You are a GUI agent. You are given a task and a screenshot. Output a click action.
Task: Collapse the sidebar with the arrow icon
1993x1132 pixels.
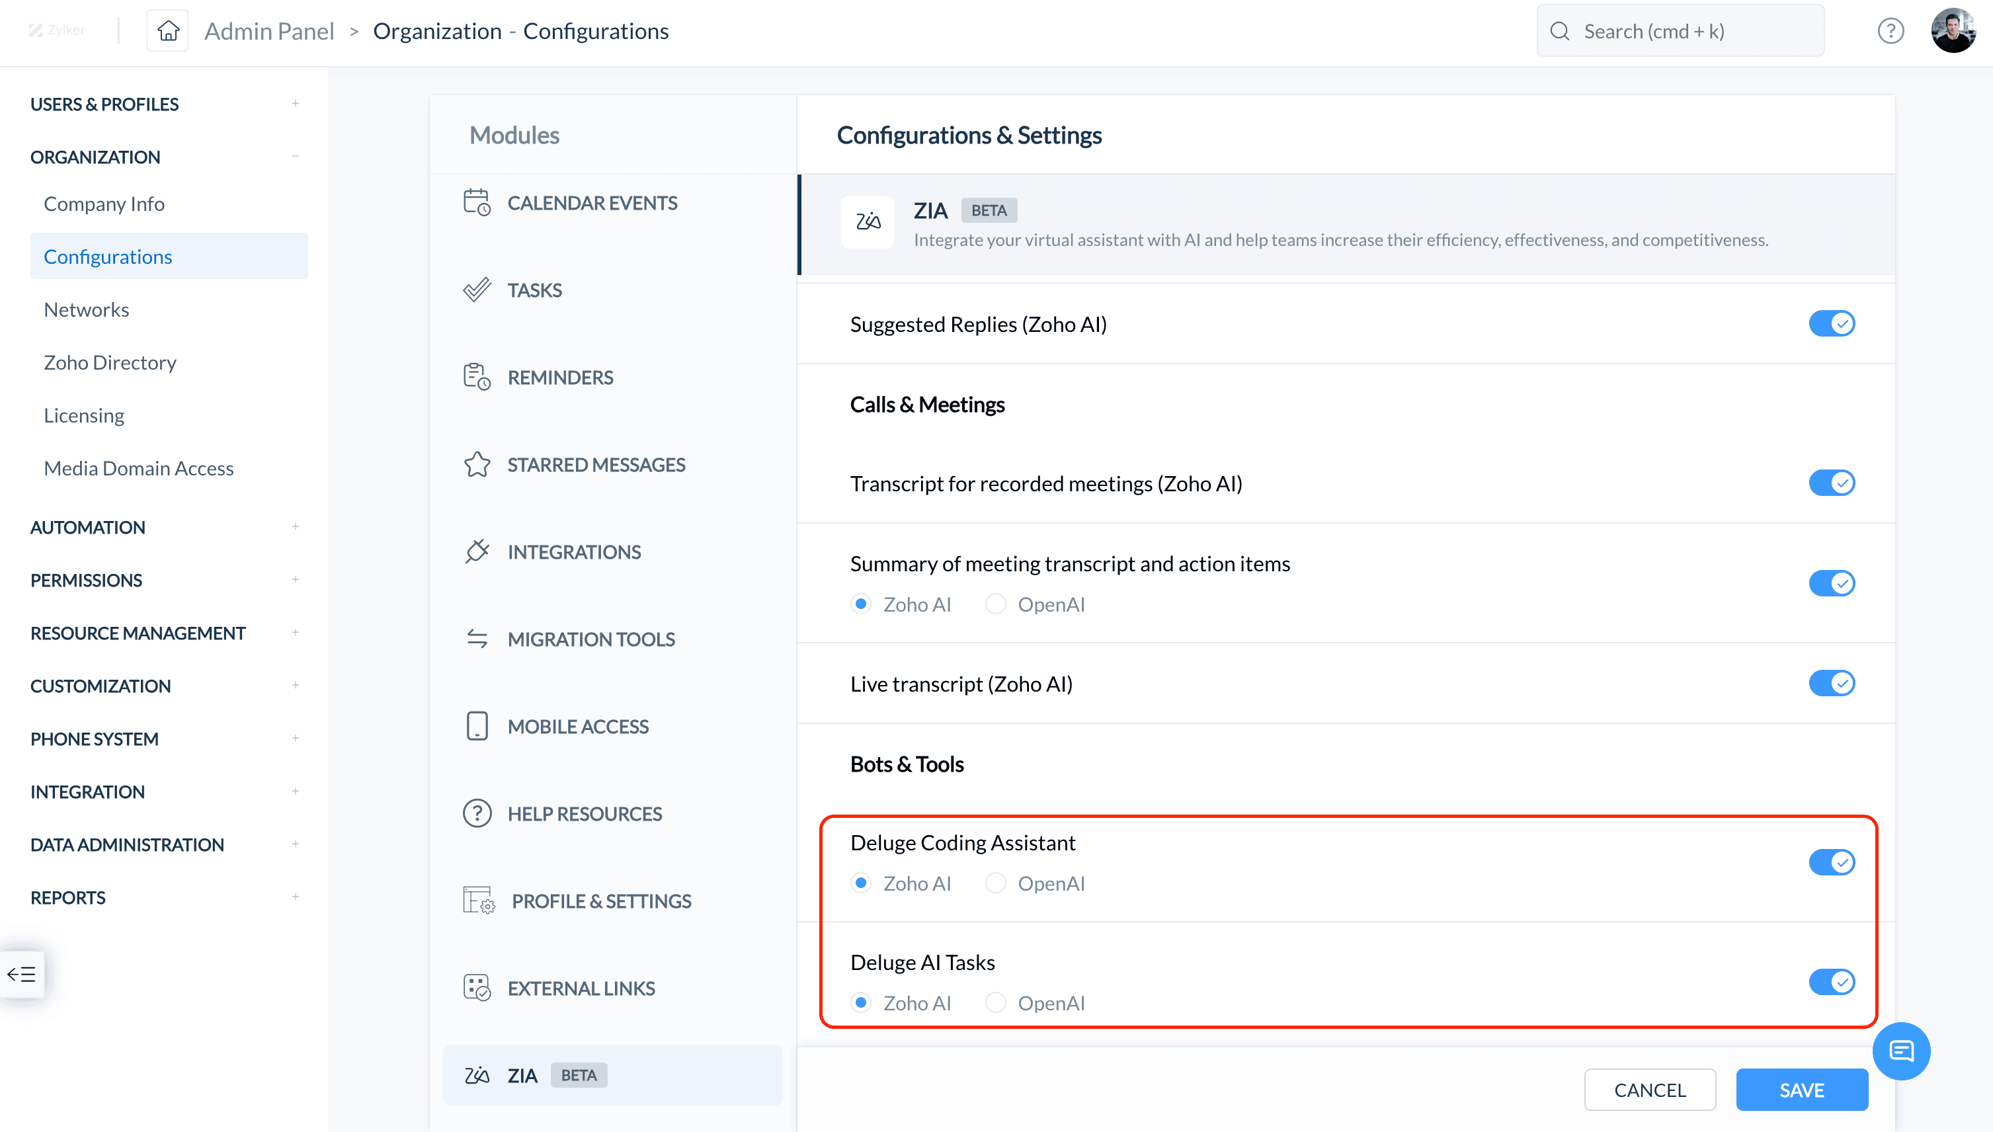point(22,974)
